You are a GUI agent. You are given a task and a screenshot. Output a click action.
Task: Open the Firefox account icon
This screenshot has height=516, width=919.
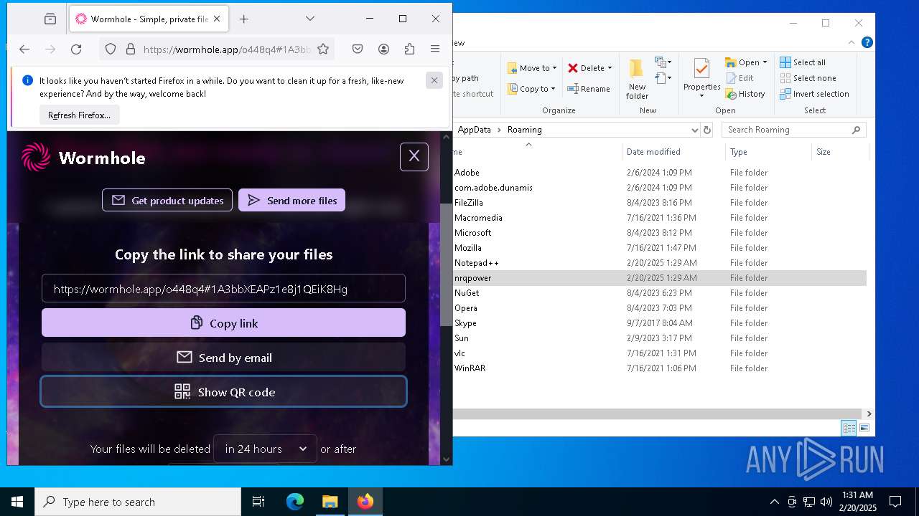click(x=383, y=49)
